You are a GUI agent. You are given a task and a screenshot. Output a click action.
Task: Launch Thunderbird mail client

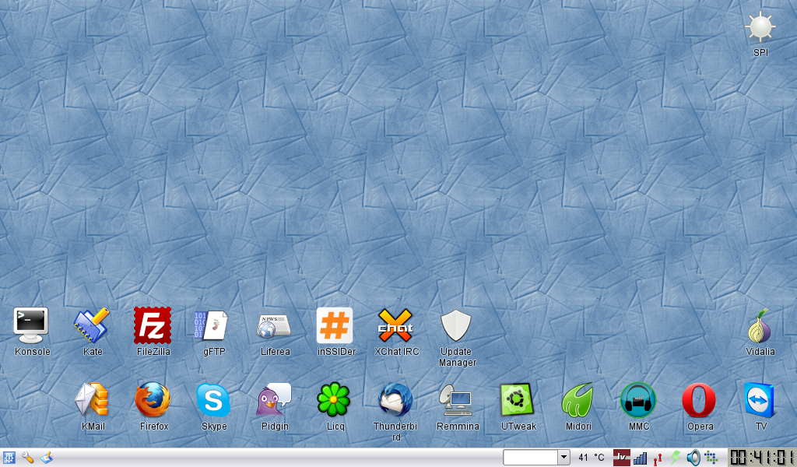(x=395, y=400)
